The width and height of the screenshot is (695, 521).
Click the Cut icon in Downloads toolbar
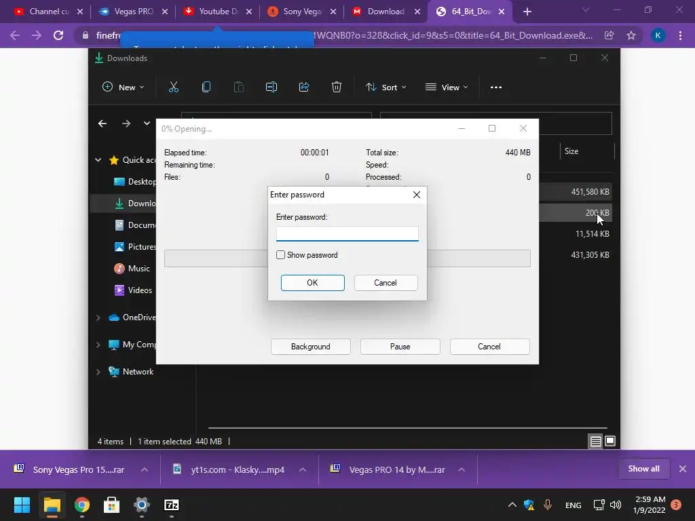[173, 88]
